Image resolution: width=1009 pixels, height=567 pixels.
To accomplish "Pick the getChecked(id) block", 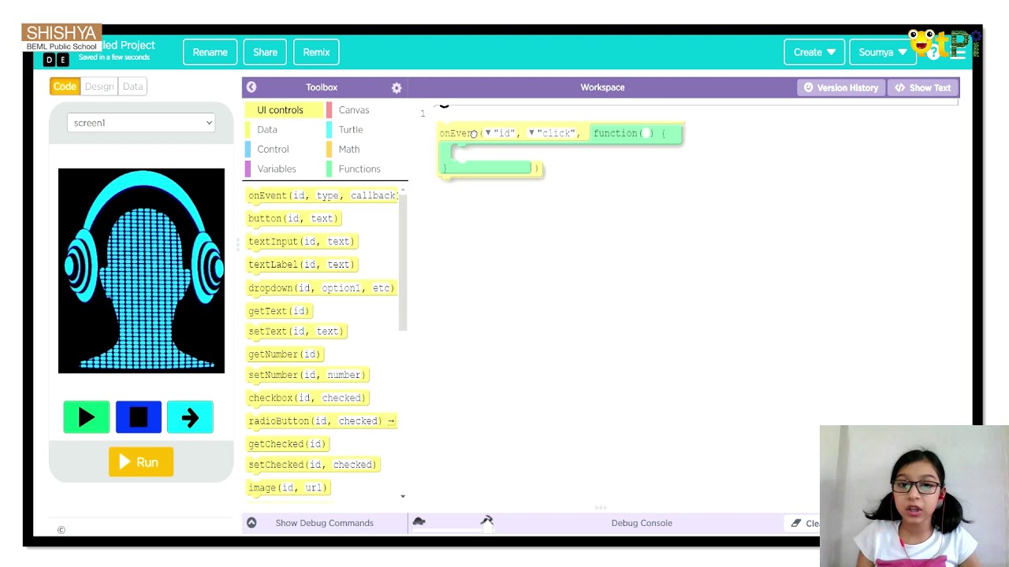I will click(287, 444).
